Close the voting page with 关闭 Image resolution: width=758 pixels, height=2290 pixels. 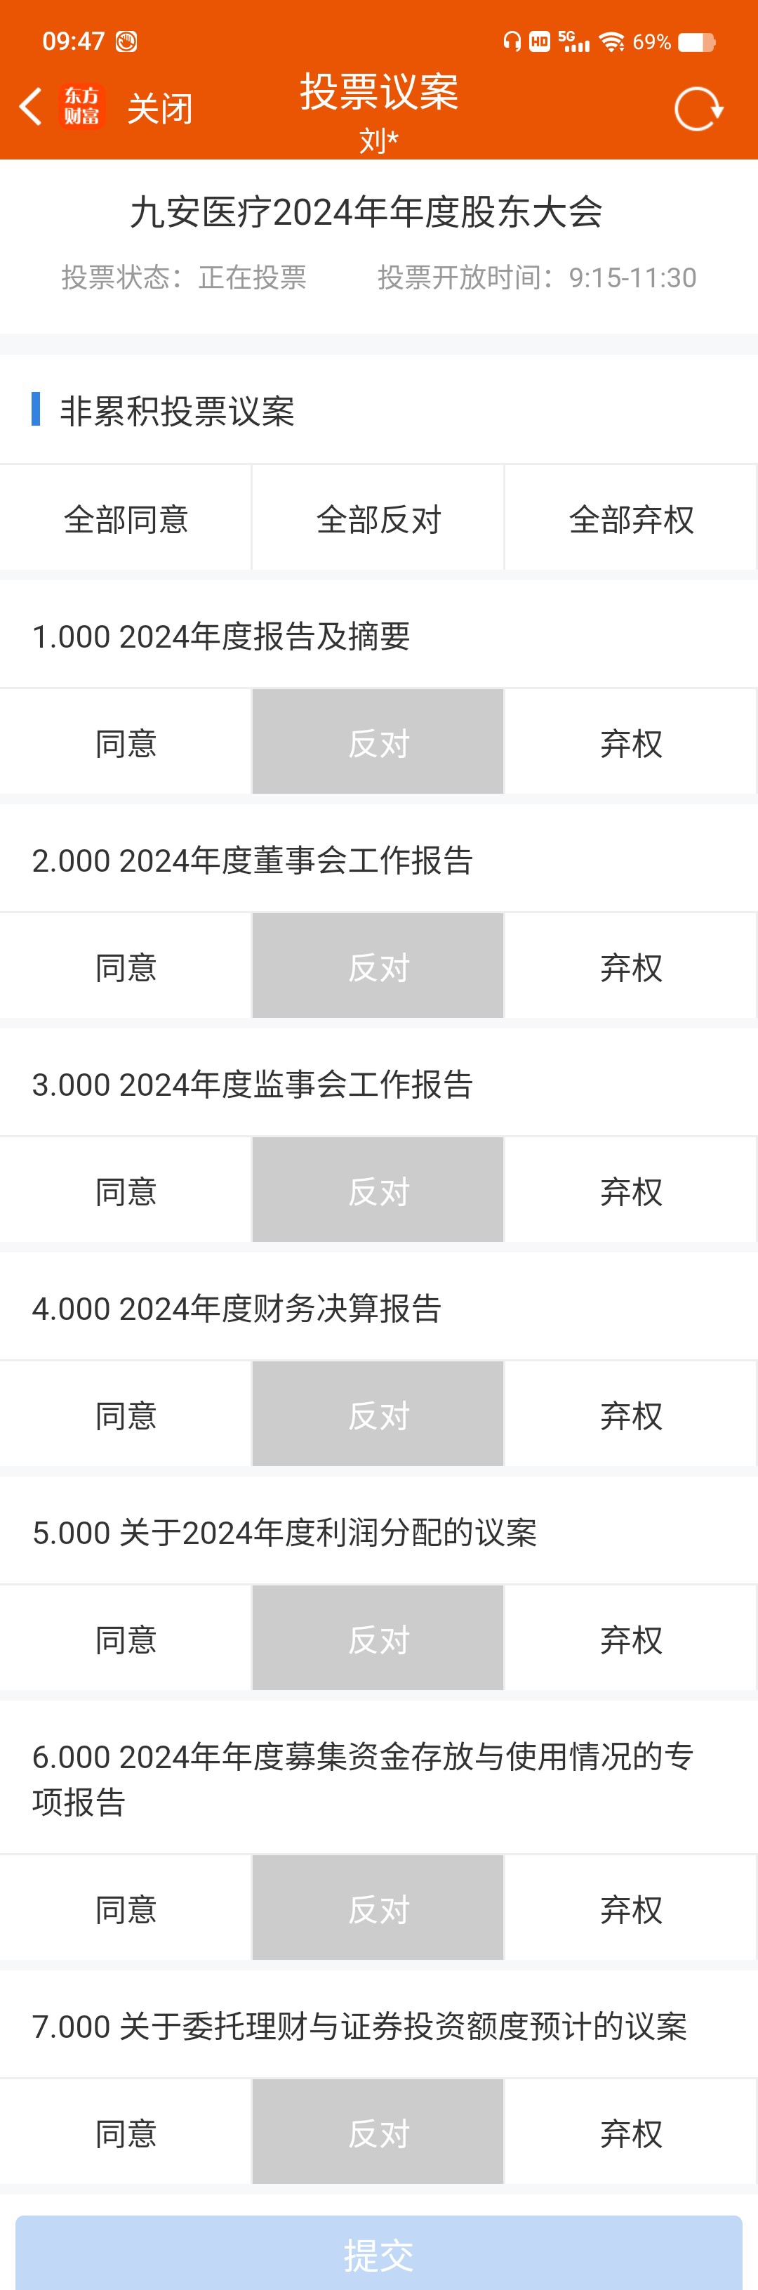(160, 108)
